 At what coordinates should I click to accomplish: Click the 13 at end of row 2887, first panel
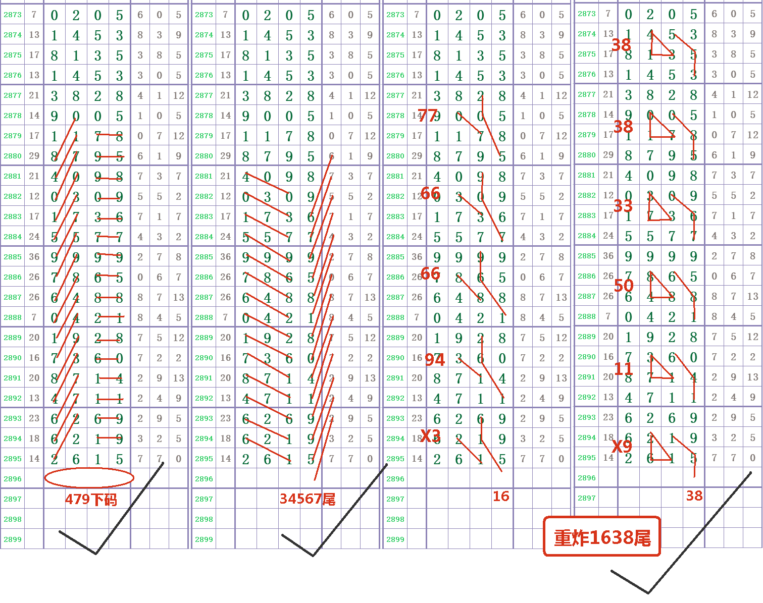coord(179,297)
